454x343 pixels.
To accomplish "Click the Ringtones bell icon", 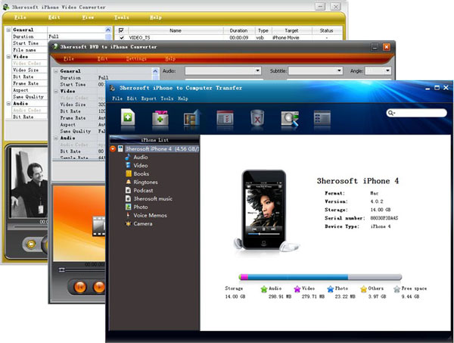I will coord(129,182).
